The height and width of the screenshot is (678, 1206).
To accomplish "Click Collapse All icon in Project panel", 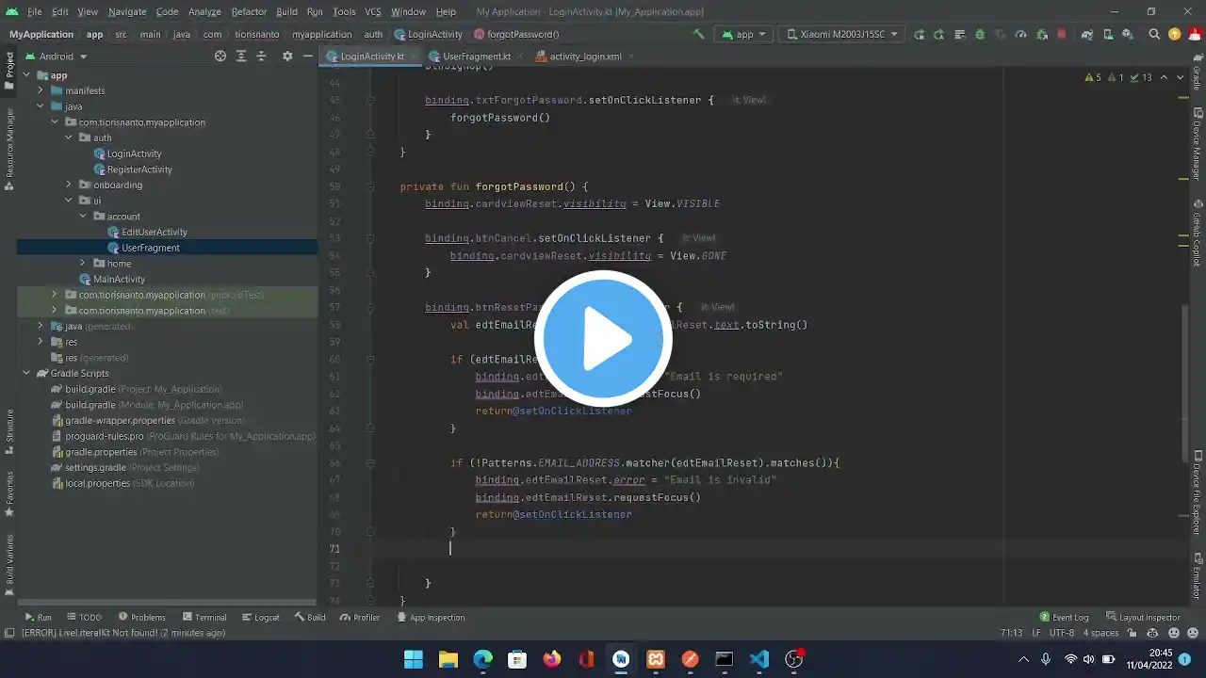I will (262, 56).
